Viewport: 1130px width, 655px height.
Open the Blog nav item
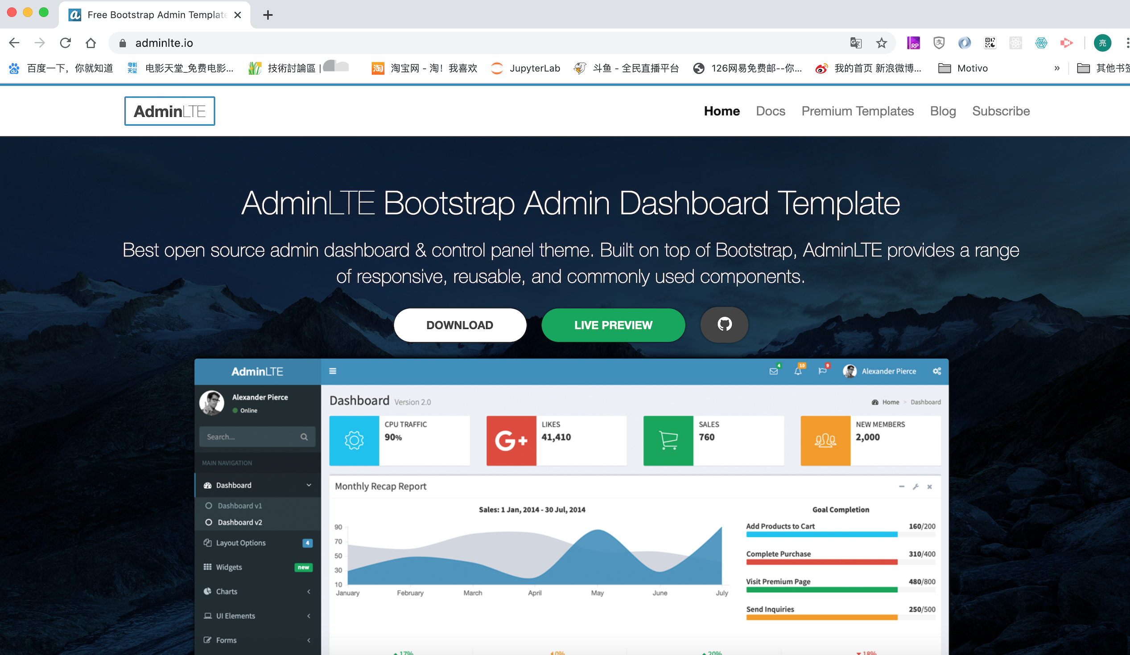pos(943,111)
